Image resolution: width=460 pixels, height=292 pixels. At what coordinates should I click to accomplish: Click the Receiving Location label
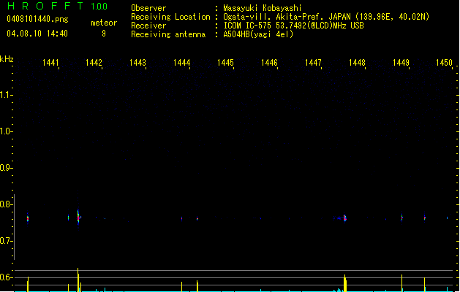pyautogui.click(x=170, y=17)
